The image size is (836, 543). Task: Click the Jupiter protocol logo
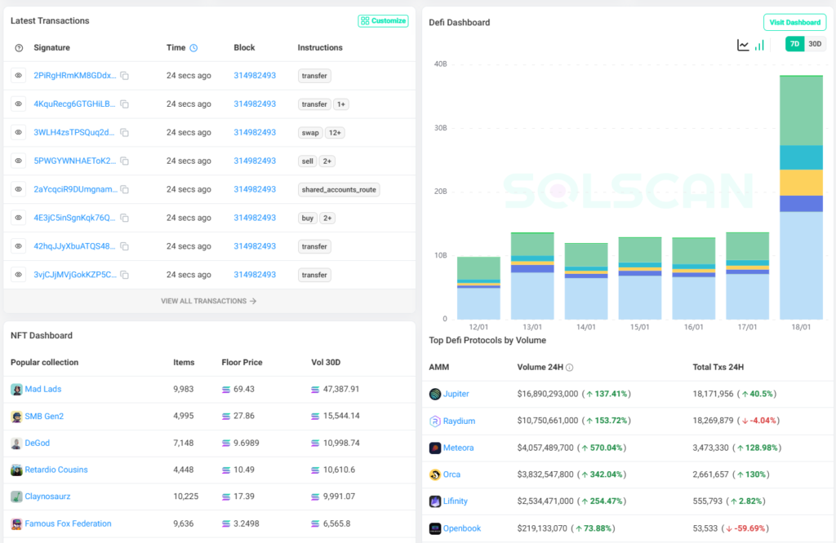(435, 394)
